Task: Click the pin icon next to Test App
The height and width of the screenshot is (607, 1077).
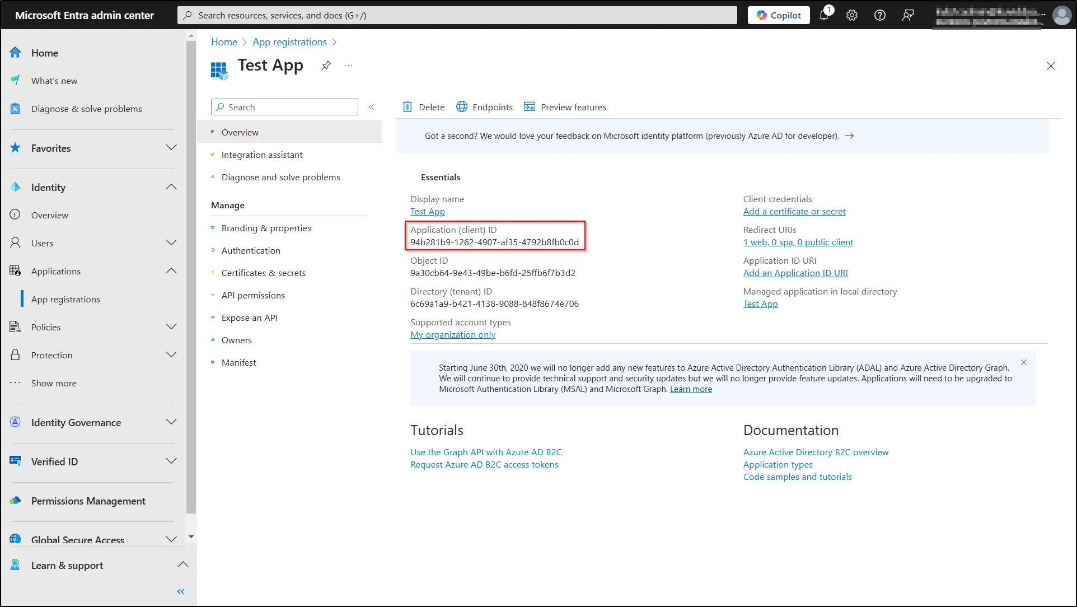Action: coord(325,65)
